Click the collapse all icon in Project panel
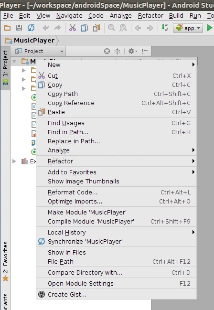Image resolution: width=214 pixels, height=310 pixels. click(118, 51)
